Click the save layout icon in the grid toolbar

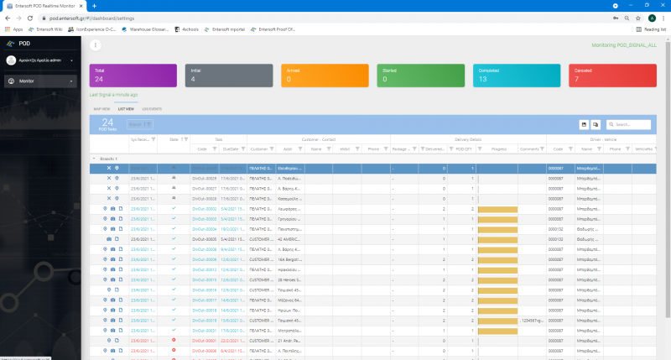(584, 124)
